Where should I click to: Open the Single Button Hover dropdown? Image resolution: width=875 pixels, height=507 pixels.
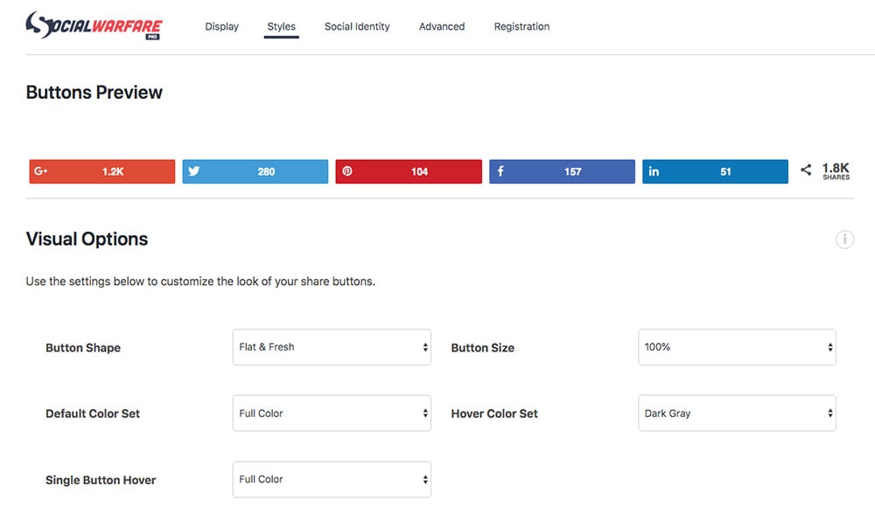[x=332, y=479]
